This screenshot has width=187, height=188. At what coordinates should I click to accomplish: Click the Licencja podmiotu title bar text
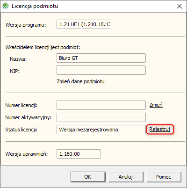click(35, 6)
